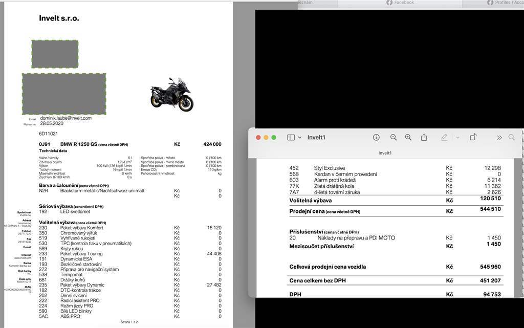Click the Invelt1 window title text
Image resolution: width=524 pixels, height=328 pixels.
tap(316, 138)
